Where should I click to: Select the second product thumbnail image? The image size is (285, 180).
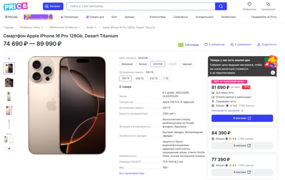click(x=9, y=82)
